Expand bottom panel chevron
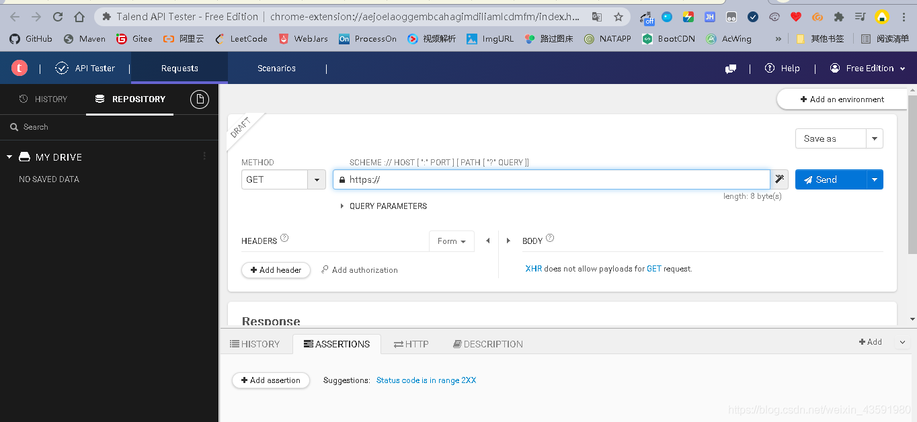917x422 pixels. [902, 343]
